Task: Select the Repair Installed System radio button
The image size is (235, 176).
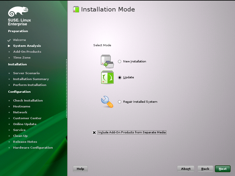Action: [120, 102]
